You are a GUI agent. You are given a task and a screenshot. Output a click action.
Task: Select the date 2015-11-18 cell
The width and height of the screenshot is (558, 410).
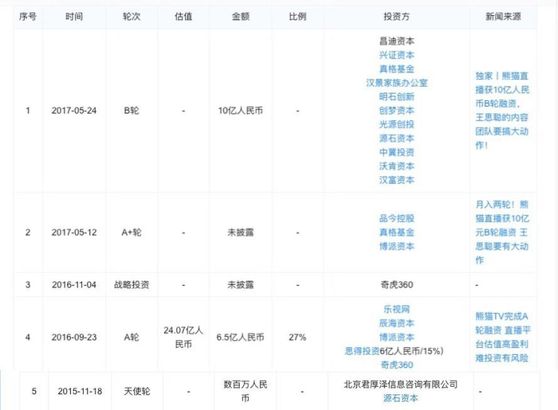click(x=80, y=391)
